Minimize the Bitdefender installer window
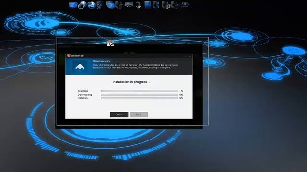The width and height of the screenshot is (307, 172). point(186,56)
